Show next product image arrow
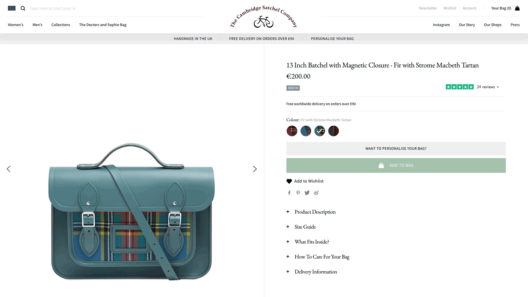Viewport: 528px width, 297px height. click(255, 169)
